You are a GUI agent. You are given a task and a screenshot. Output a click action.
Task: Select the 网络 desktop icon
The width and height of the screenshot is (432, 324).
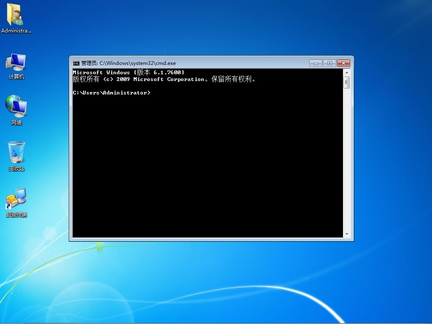pyautogui.click(x=16, y=110)
